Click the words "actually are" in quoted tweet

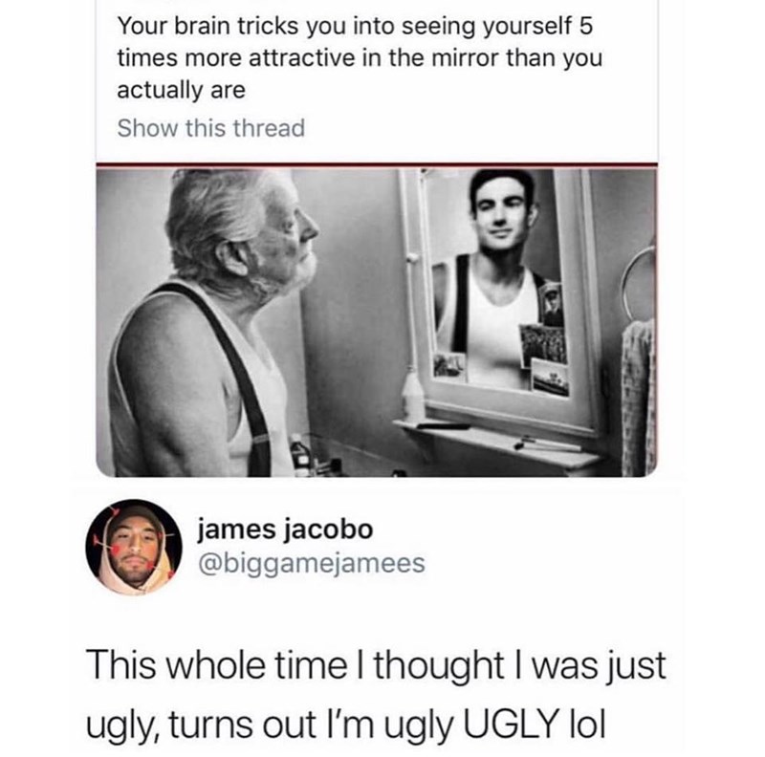pyautogui.click(x=181, y=92)
